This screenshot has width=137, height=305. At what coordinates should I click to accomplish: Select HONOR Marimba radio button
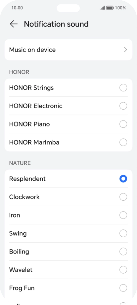pos(123,142)
